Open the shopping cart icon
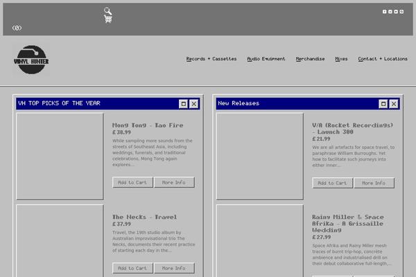The image size is (416, 277). (108, 19)
